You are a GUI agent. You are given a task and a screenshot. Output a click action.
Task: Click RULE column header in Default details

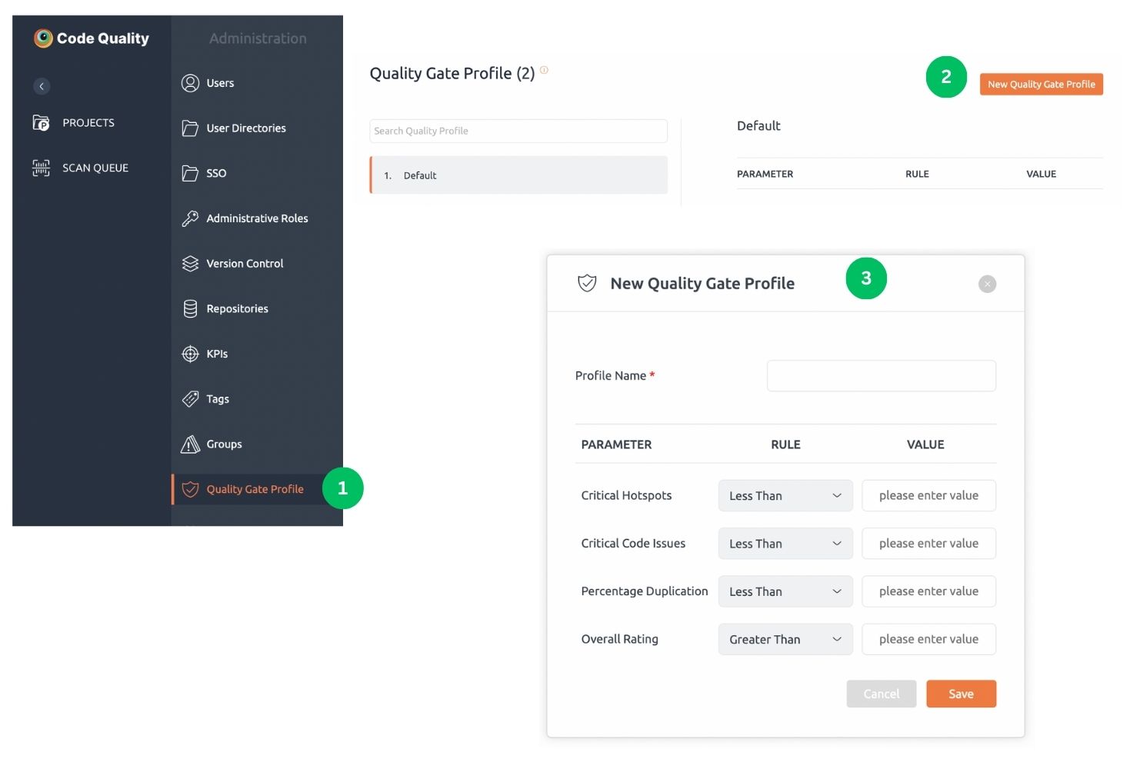[917, 174]
